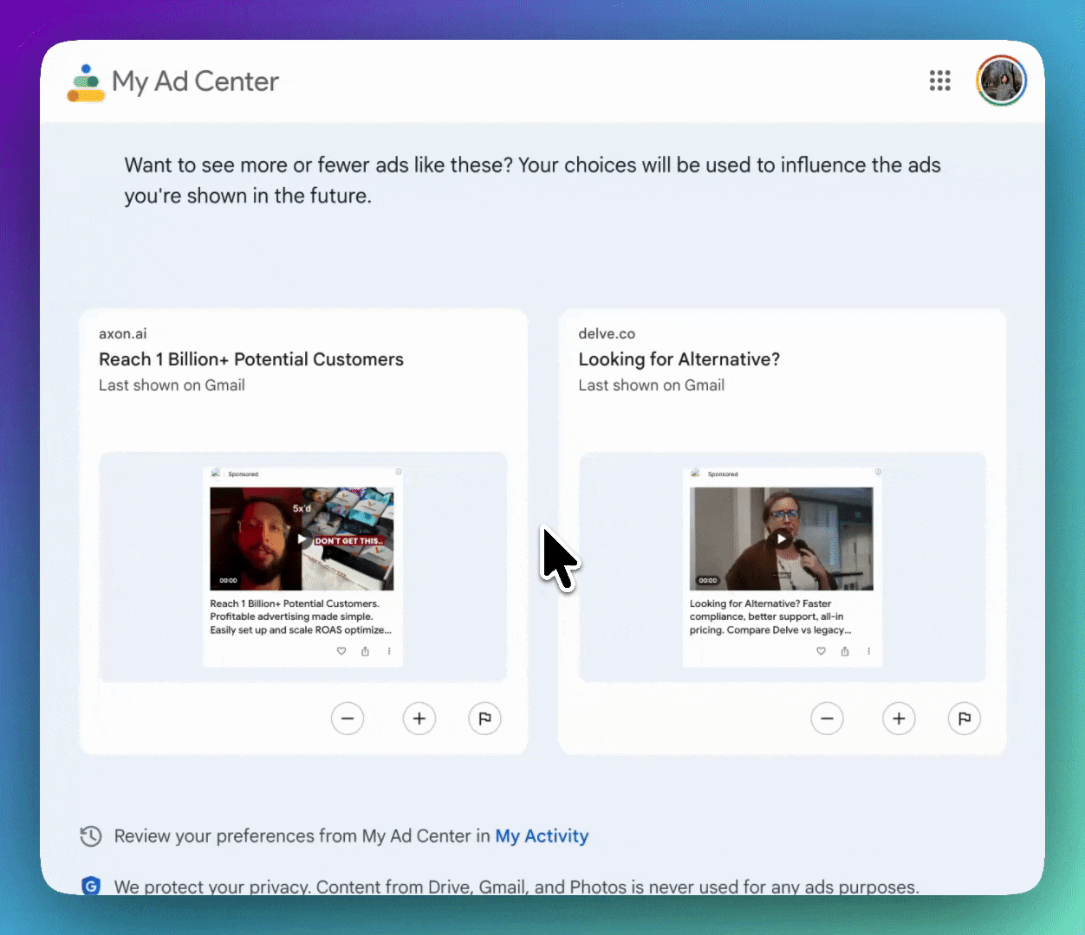This screenshot has height=935, width=1085.
Task: Click heart icon in axon.ai ad preview
Action: pyautogui.click(x=341, y=651)
